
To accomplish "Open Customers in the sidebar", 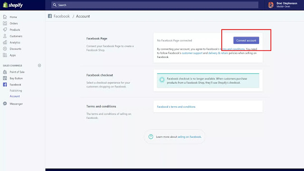I will 16,36.
